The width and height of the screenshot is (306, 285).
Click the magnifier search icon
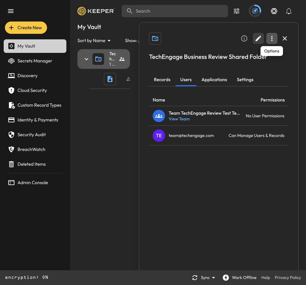pos(129,11)
